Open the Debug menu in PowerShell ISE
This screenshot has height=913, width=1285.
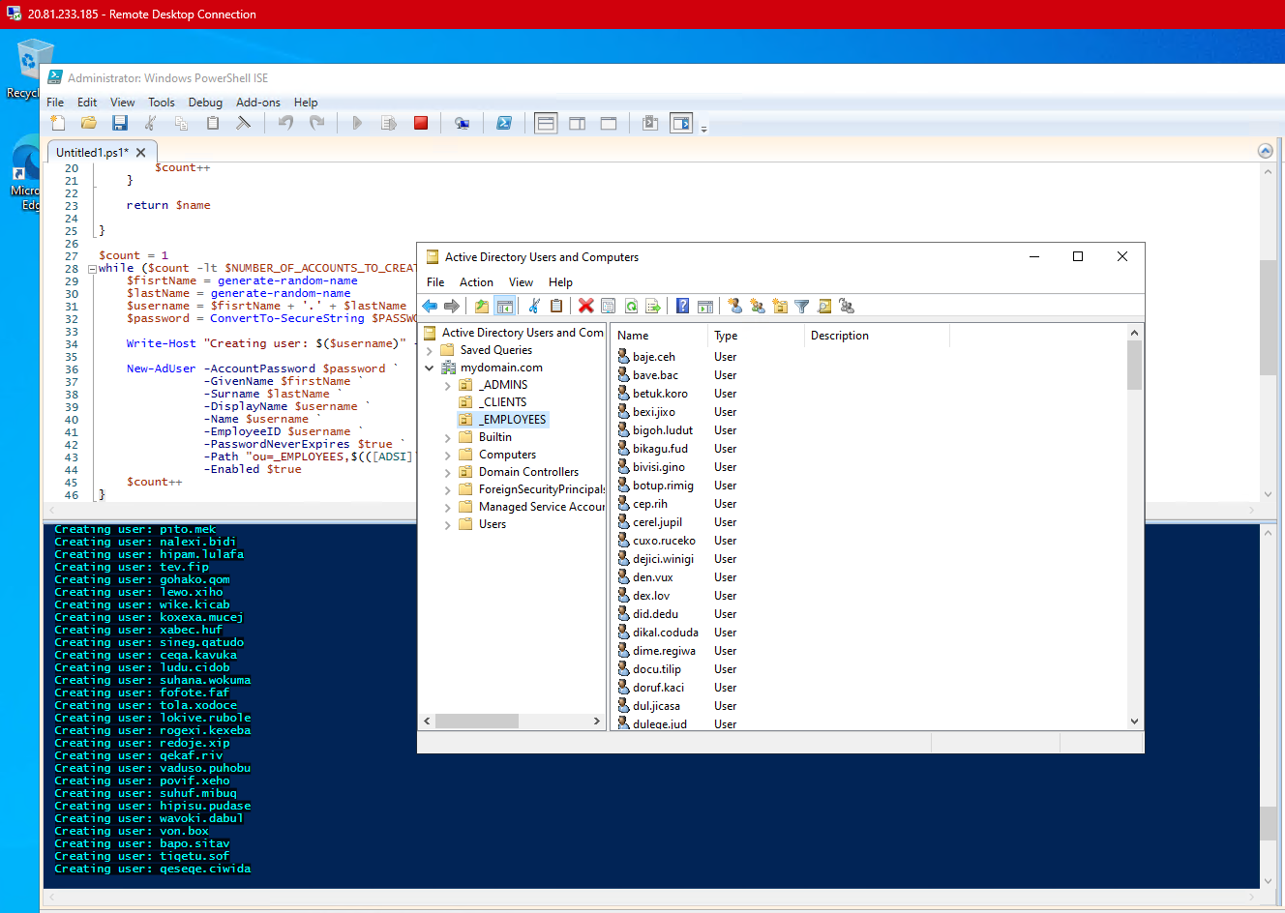[205, 103]
